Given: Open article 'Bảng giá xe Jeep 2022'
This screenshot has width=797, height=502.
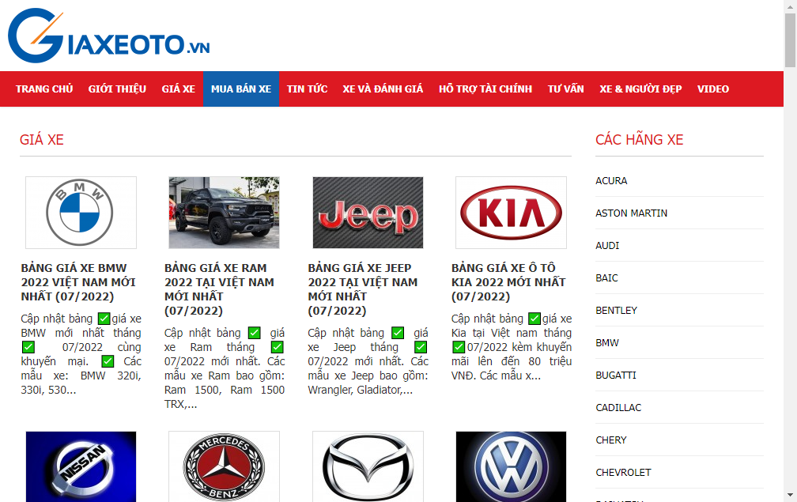Looking at the screenshot, I should pyautogui.click(x=363, y=289).
